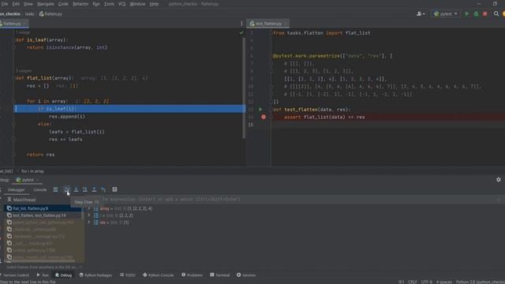The width and height of the screenshot is (505, 284).
Task: Open the Debug tool window button
Action: [x=63, y=275]
